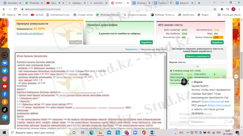Switch to the антиплагиат Google tab
The height and width of the screenshot is (136, 243).
click(x=98, y=3)
